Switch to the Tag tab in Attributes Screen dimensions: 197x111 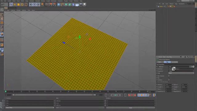tap(167, 62)
